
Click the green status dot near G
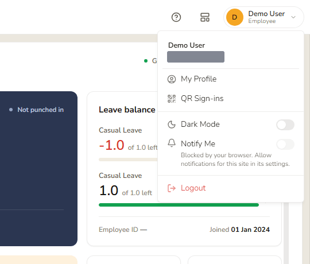[146, 61]
